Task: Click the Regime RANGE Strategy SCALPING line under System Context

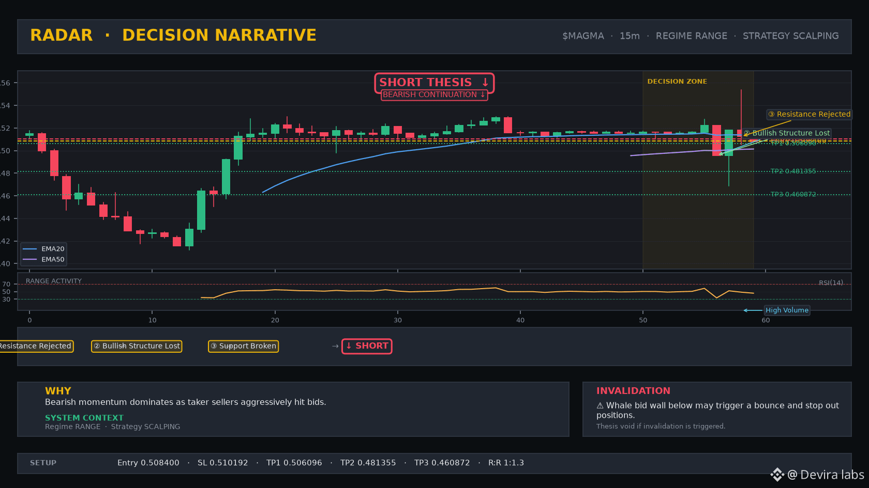Action: coord(113,427)
